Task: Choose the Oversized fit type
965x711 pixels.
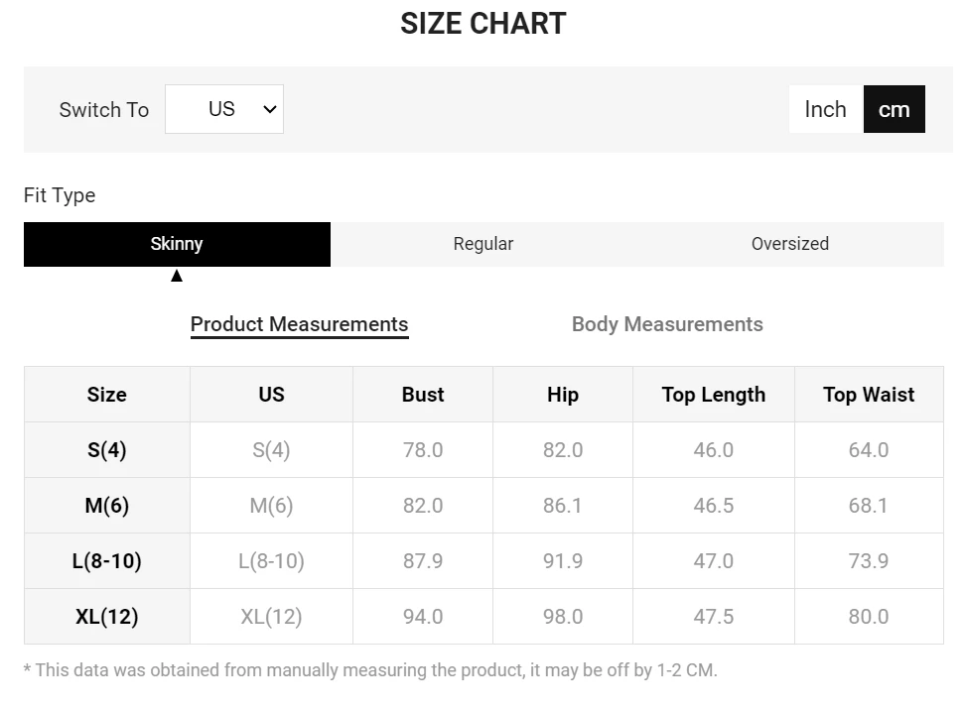Action: coord(789,244)
